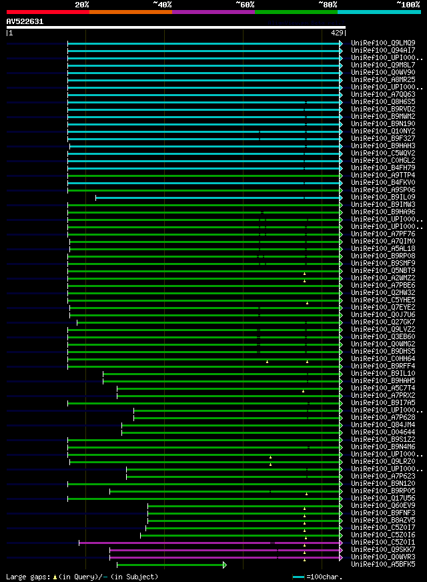Open hit UniRef100_A7QQ63
This screenshot has height=582, width=427.
click(x=383, y=94)
